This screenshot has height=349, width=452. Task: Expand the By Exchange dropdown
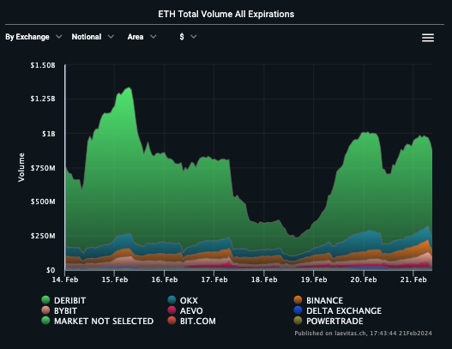click(x=33, y=37)
